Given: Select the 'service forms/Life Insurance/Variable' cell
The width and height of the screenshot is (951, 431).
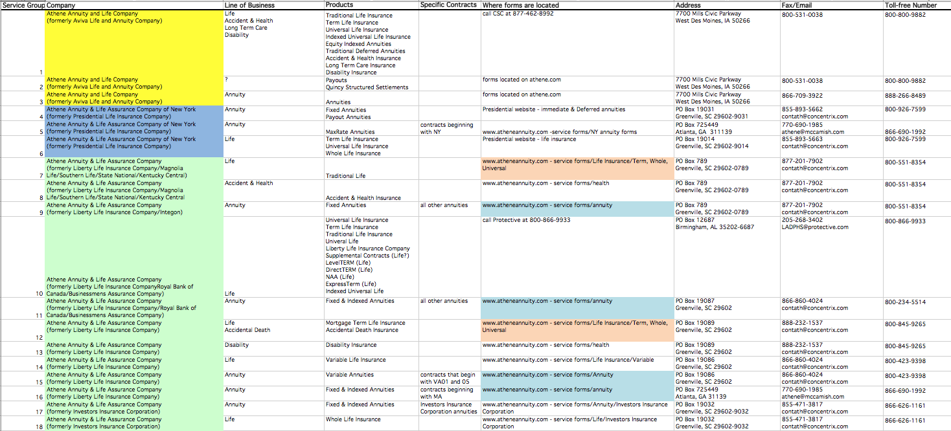Looking at the screenshot, I should click(x=577, y=363).
